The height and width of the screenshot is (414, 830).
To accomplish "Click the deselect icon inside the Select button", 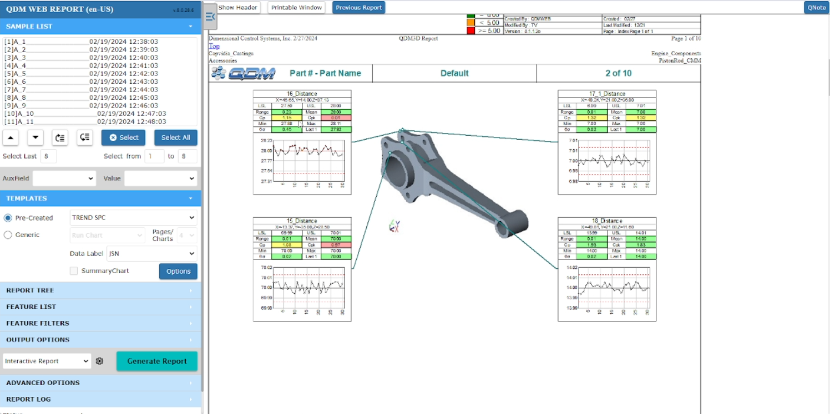I will (x=113, y=137).
